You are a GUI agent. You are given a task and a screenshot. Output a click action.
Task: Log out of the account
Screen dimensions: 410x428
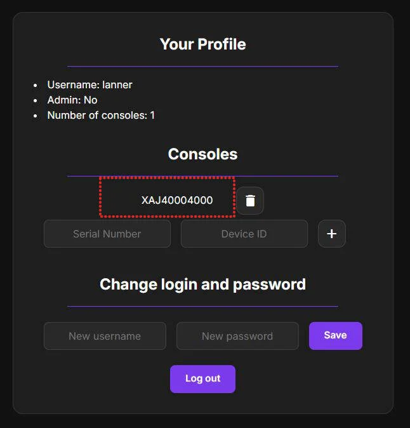(202, 378)
